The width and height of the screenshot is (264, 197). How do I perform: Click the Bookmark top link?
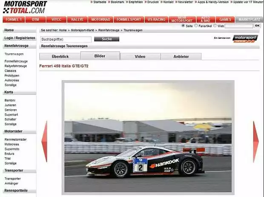(117, 2)
